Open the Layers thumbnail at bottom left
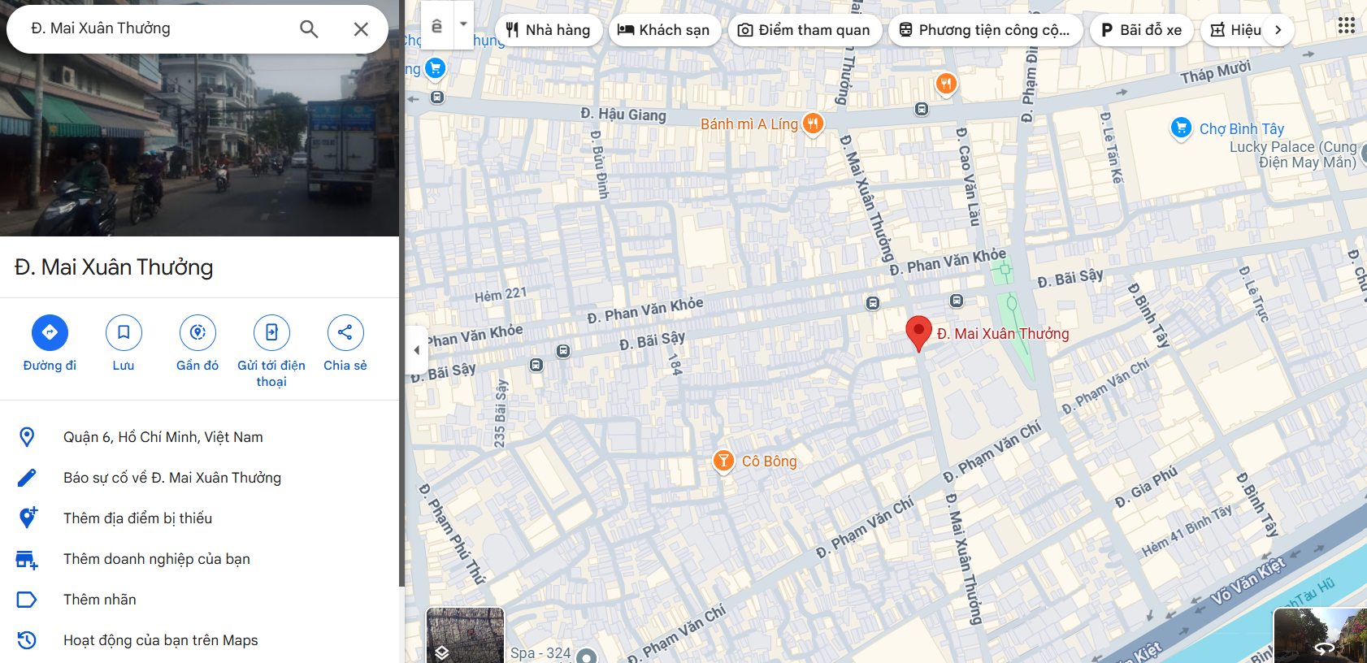The width and height of the screenshot is (1367, 663). (465, 635)
